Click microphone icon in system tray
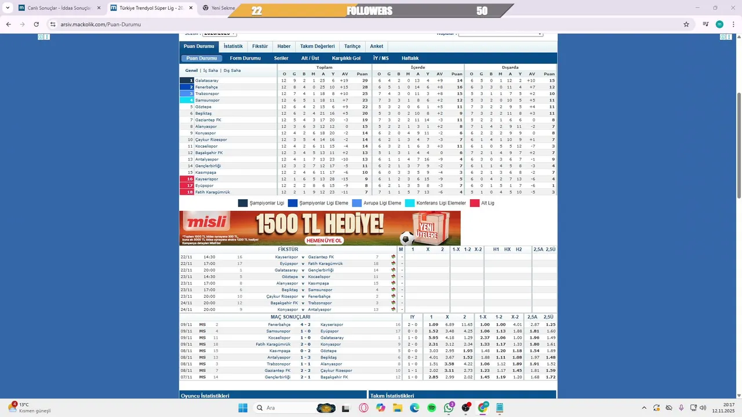 [x=681, y=408]
